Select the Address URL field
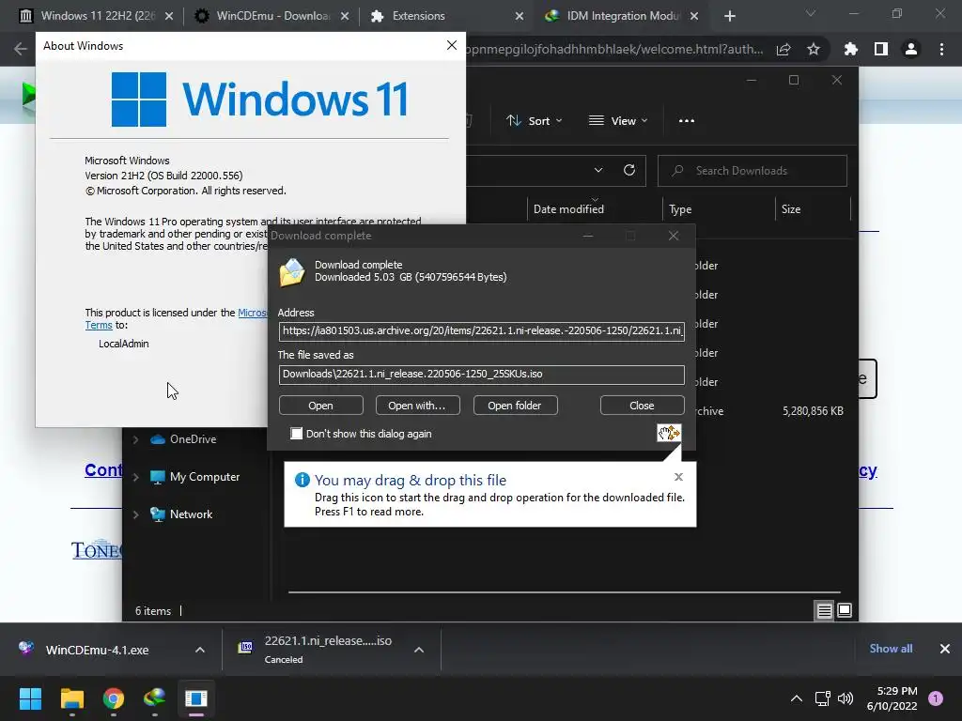The image size is (962, 721). coord(482,331)
